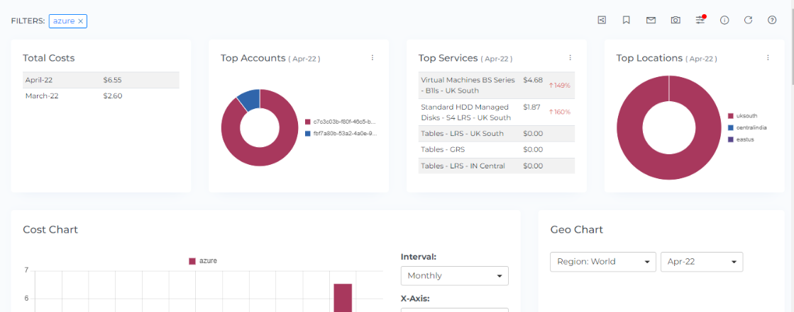Image resolution: width=794 pixels, height=312 pixels.
Task: Toggle azure series in Cost Chart legend
Action: pos(203,261)
